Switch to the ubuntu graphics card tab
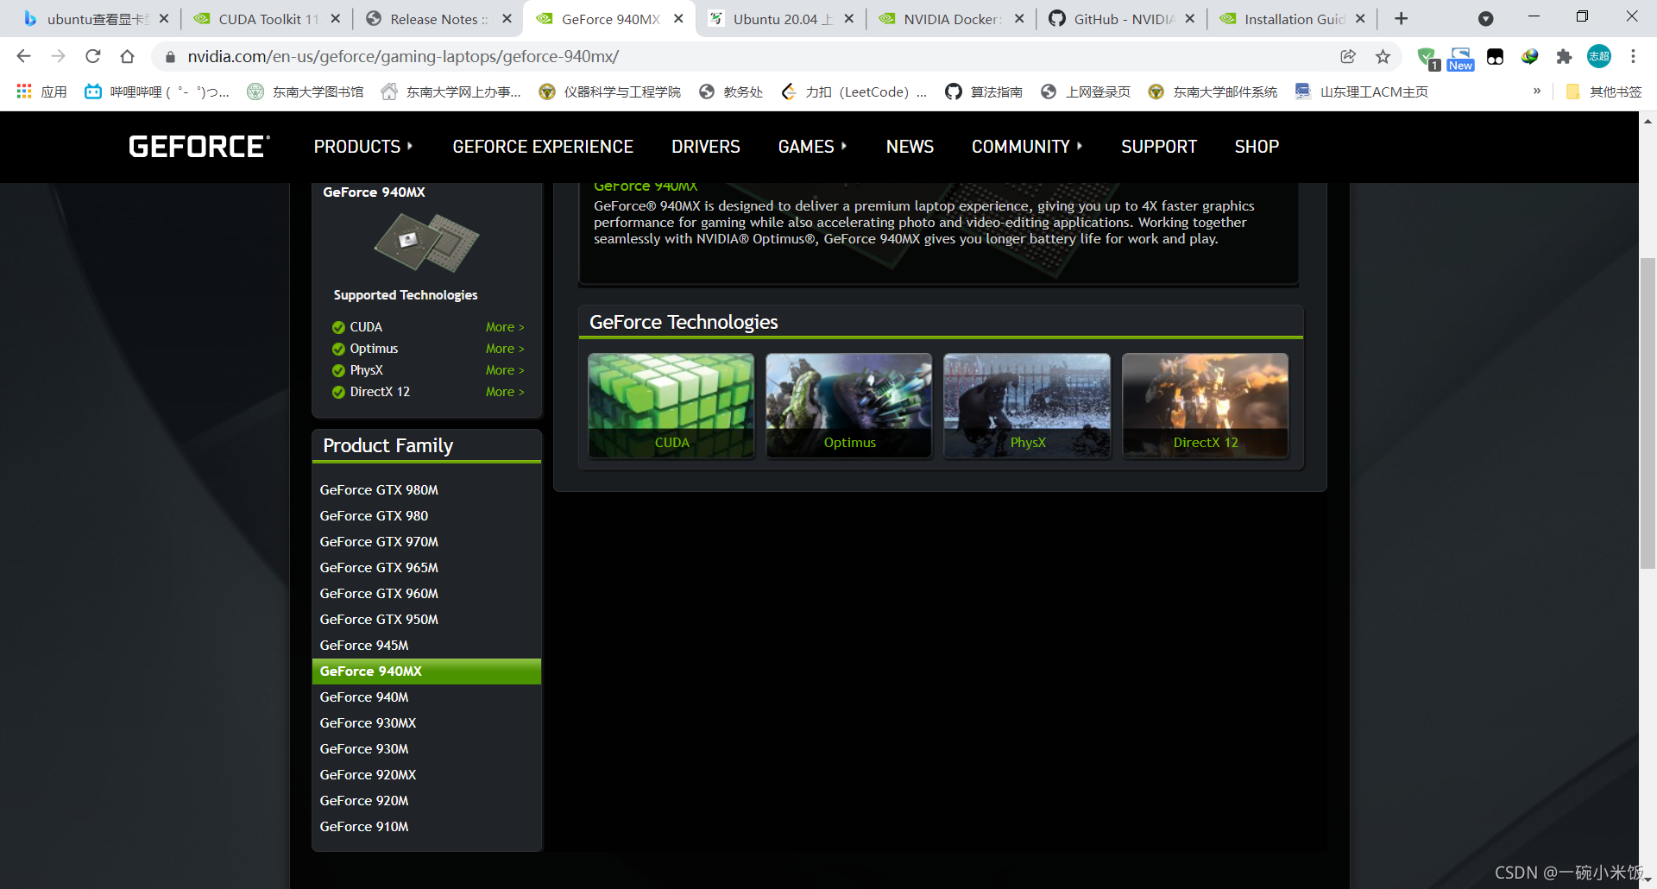Image resolution: width=1657 pixels, height=889 pixels. tap(95, 18)
